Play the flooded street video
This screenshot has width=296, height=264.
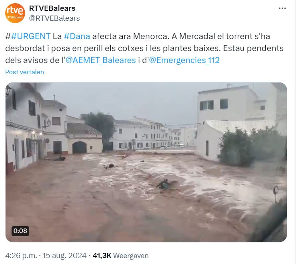pos(146,162)
